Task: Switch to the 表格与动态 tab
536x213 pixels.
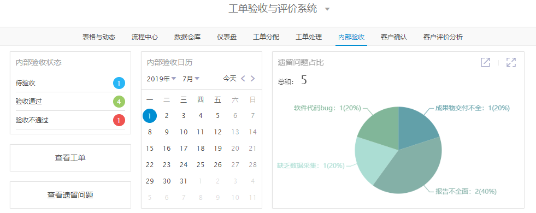Action: pyautogui.click(x=99, y=37)
